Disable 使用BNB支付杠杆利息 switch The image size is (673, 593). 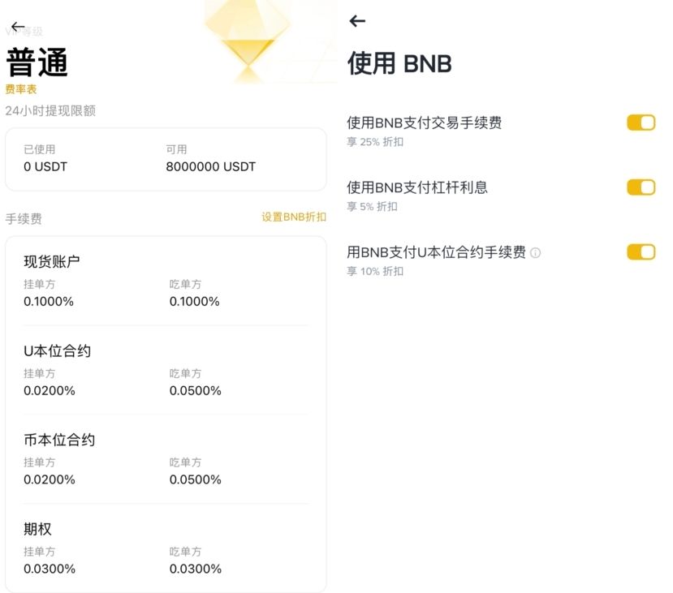[x=641, y=188]
